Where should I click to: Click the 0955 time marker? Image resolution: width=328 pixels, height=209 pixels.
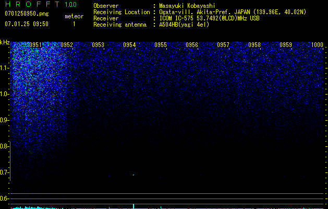tap(161, 45)
